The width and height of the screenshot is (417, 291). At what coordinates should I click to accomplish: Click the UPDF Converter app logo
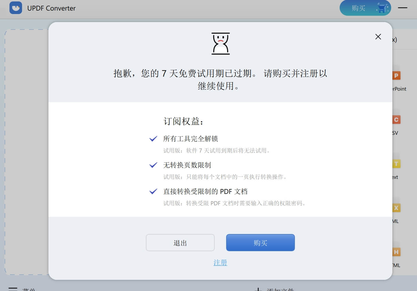coord(16,8)
